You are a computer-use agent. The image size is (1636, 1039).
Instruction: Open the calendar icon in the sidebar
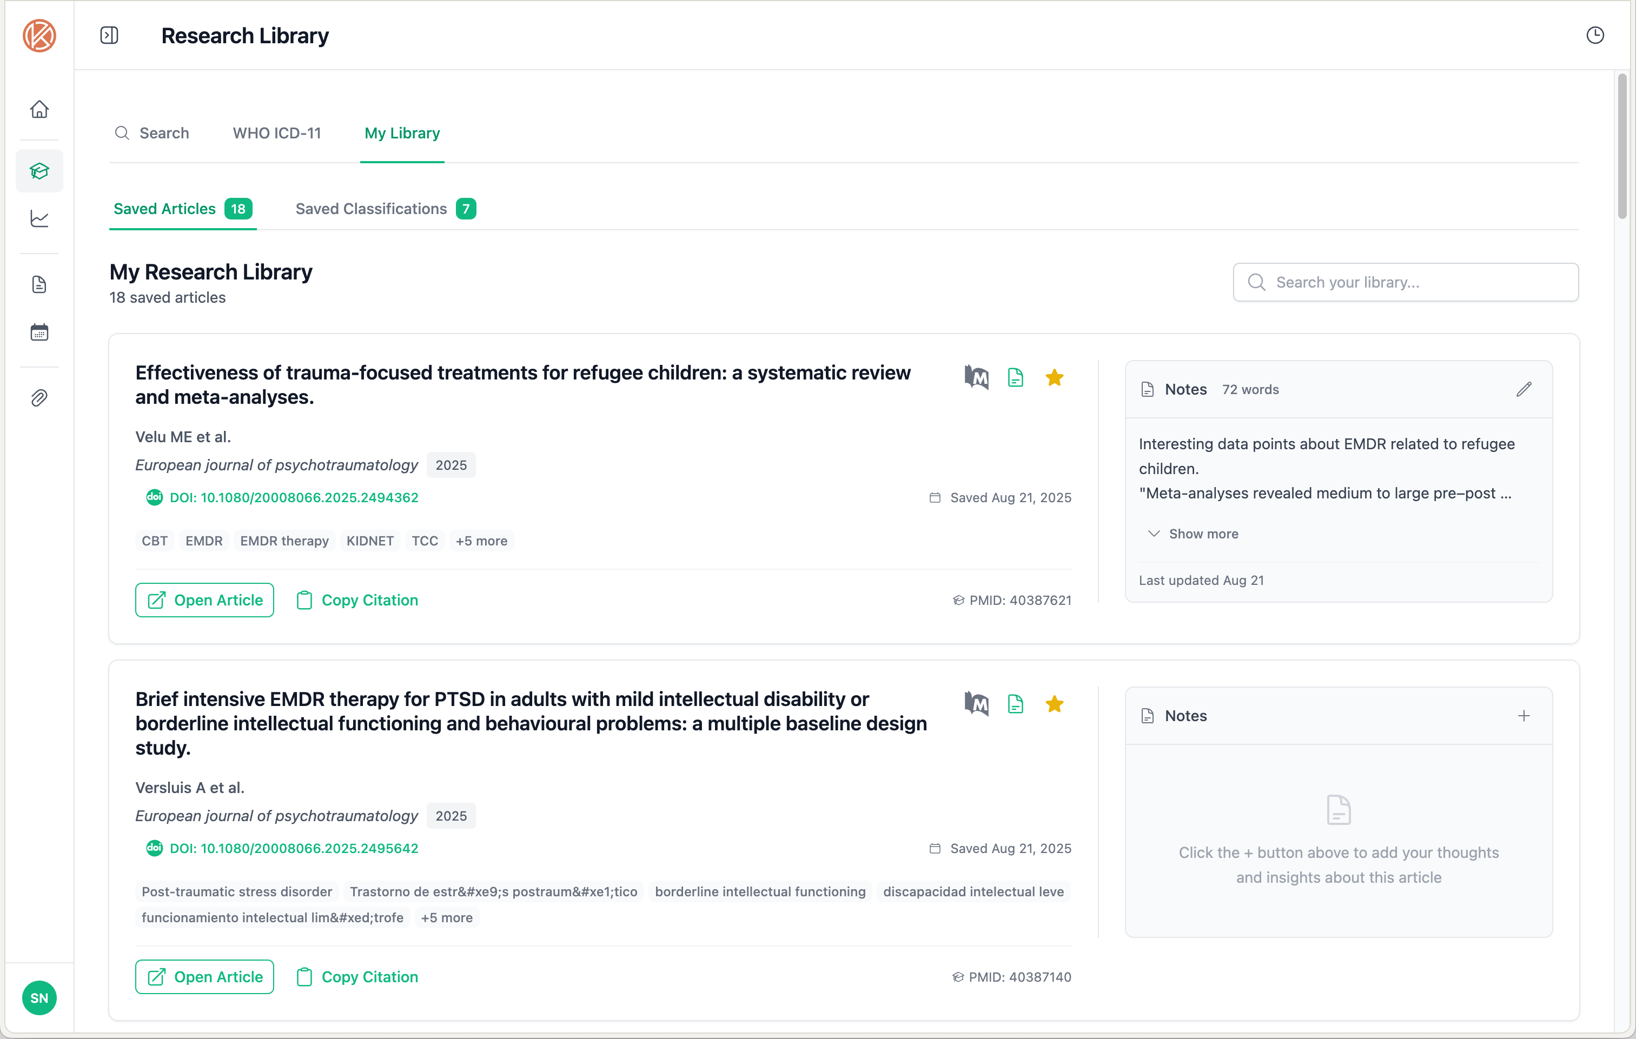click(39, 331)
